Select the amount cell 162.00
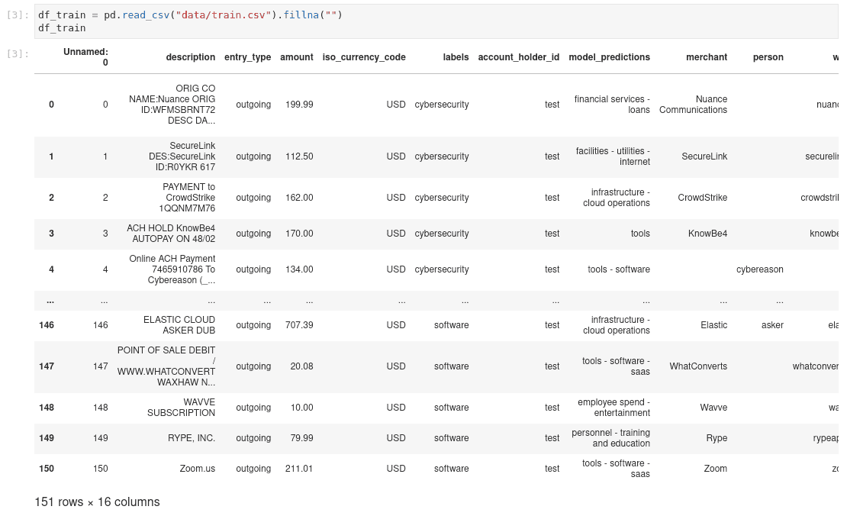The height and width of the screenshot is (516, 847). click(x=299, y=198)
